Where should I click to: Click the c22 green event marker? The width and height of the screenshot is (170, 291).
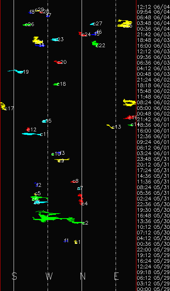coord(95,44)
